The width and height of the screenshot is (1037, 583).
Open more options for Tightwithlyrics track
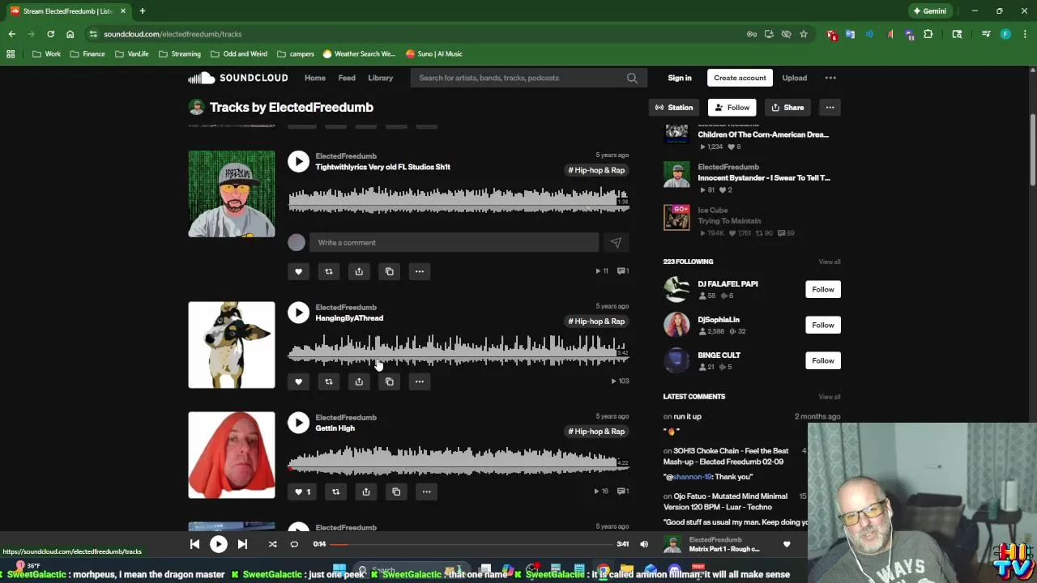click(420, 271)
